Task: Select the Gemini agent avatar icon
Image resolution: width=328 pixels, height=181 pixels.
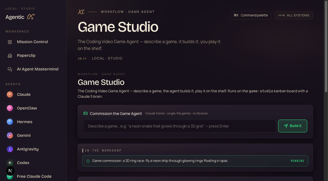Action: (10, 135)
